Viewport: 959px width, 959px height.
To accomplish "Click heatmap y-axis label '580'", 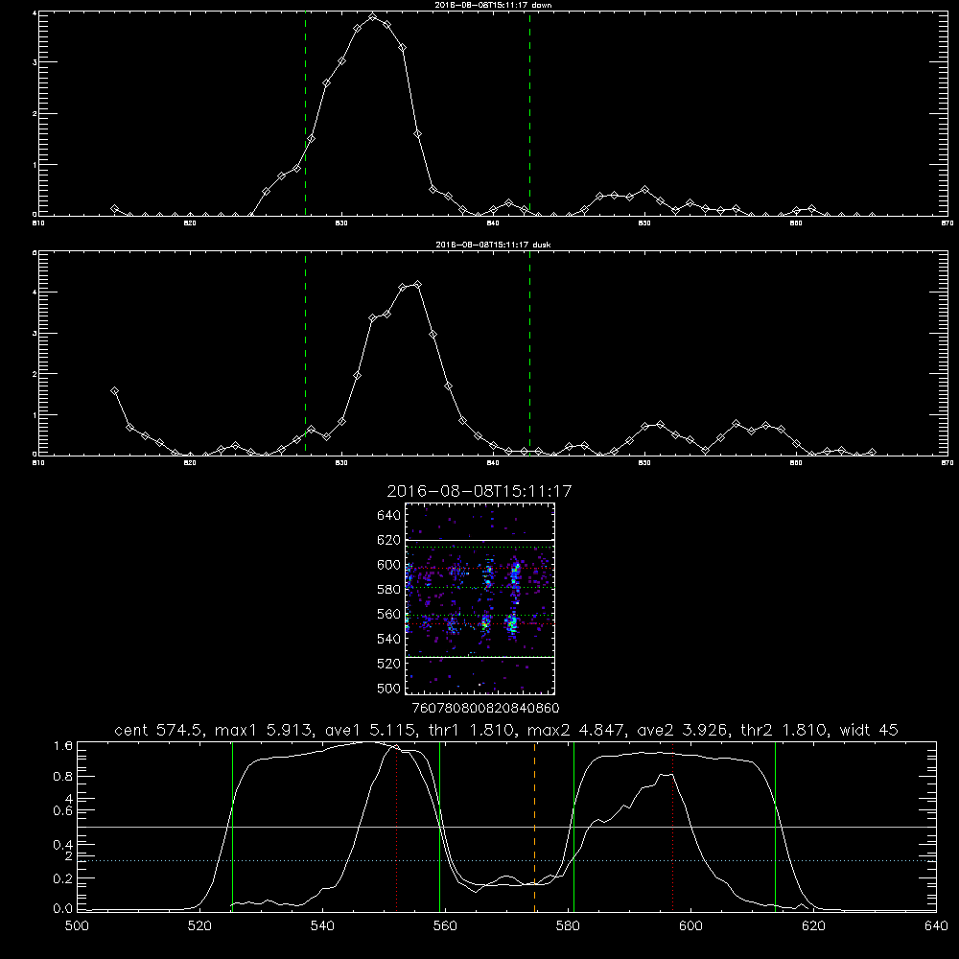I will (x=389, y=590).
